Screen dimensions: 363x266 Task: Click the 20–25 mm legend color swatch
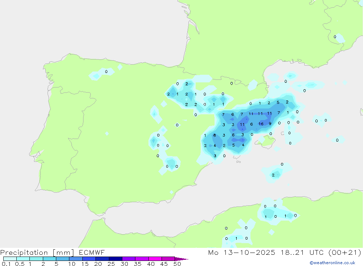coord(102,259)
